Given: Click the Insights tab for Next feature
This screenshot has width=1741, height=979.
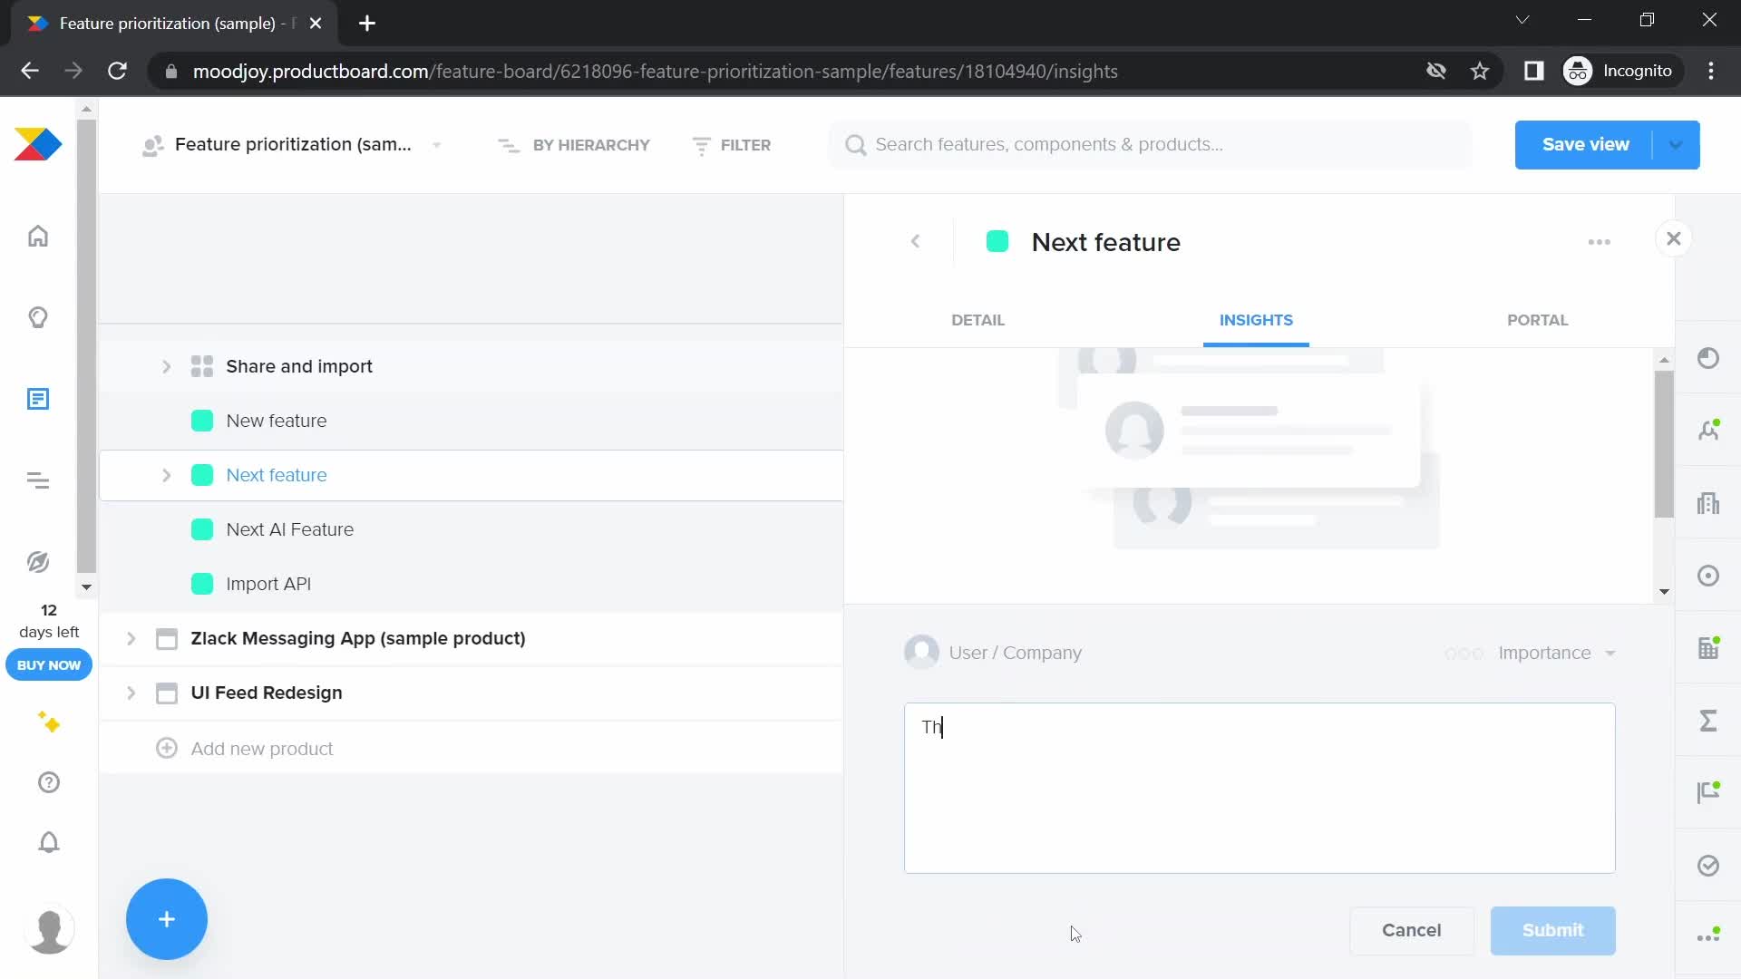Looking at the screenshot, I should tap(1256, 319).
